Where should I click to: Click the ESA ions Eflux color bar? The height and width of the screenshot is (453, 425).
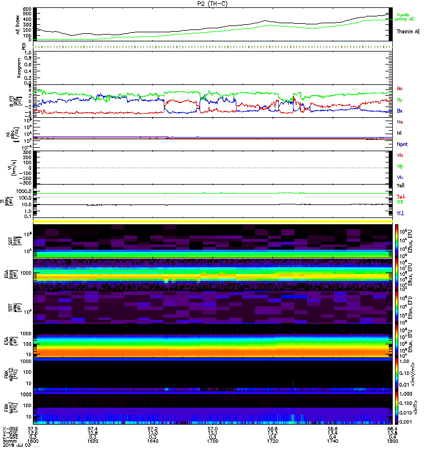click(397, 275)
